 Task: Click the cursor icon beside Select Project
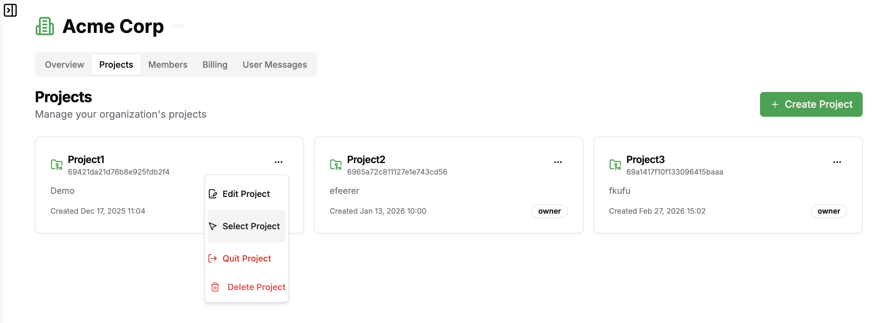(x=213, y=226)
